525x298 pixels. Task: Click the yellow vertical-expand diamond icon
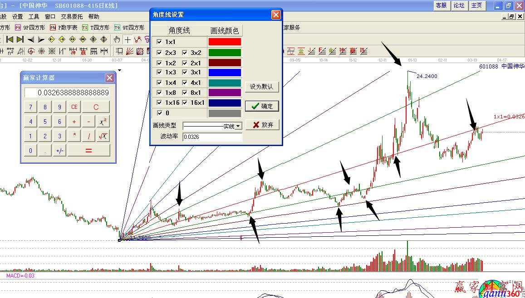(104, 39)
